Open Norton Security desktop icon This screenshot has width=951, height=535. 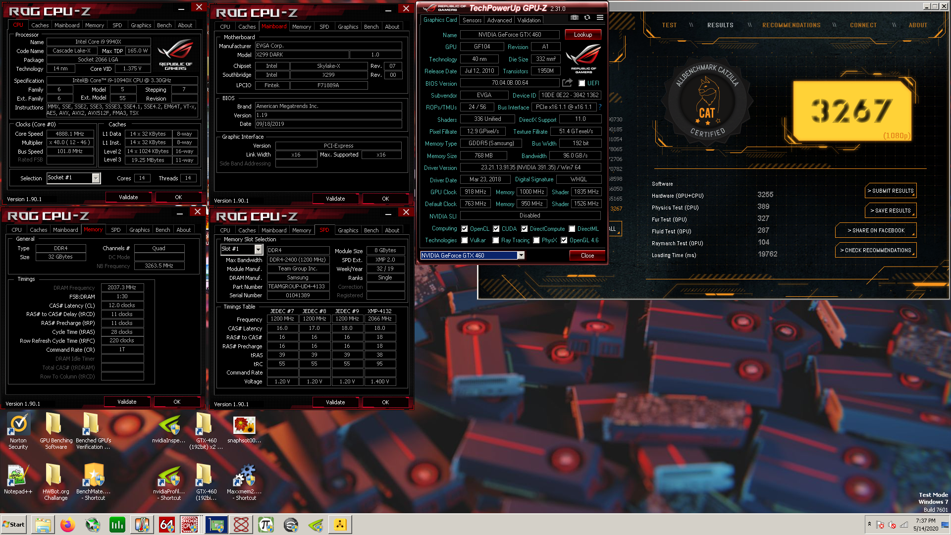(18, 431)
